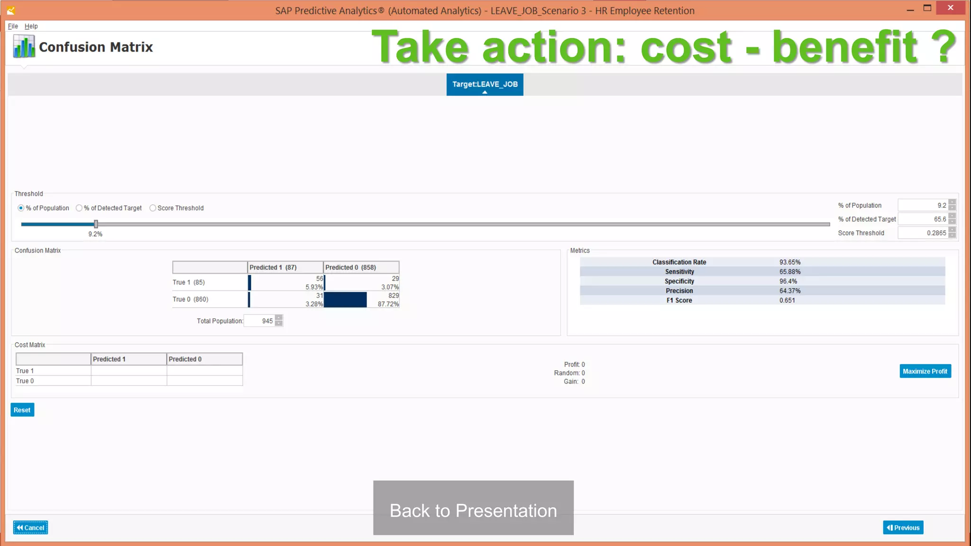The image size is (971, 546).
Task: Click the cell showing 829 and 87.72%
Action: [361, 300]
